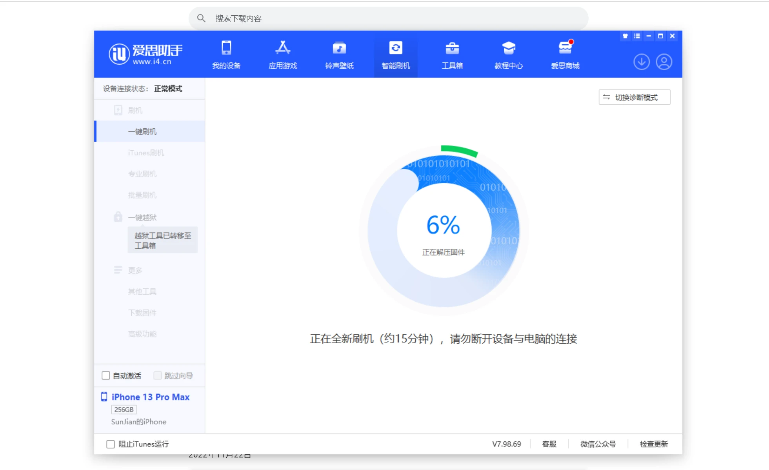Open 爱思商城 store icon

pos(565,48)
